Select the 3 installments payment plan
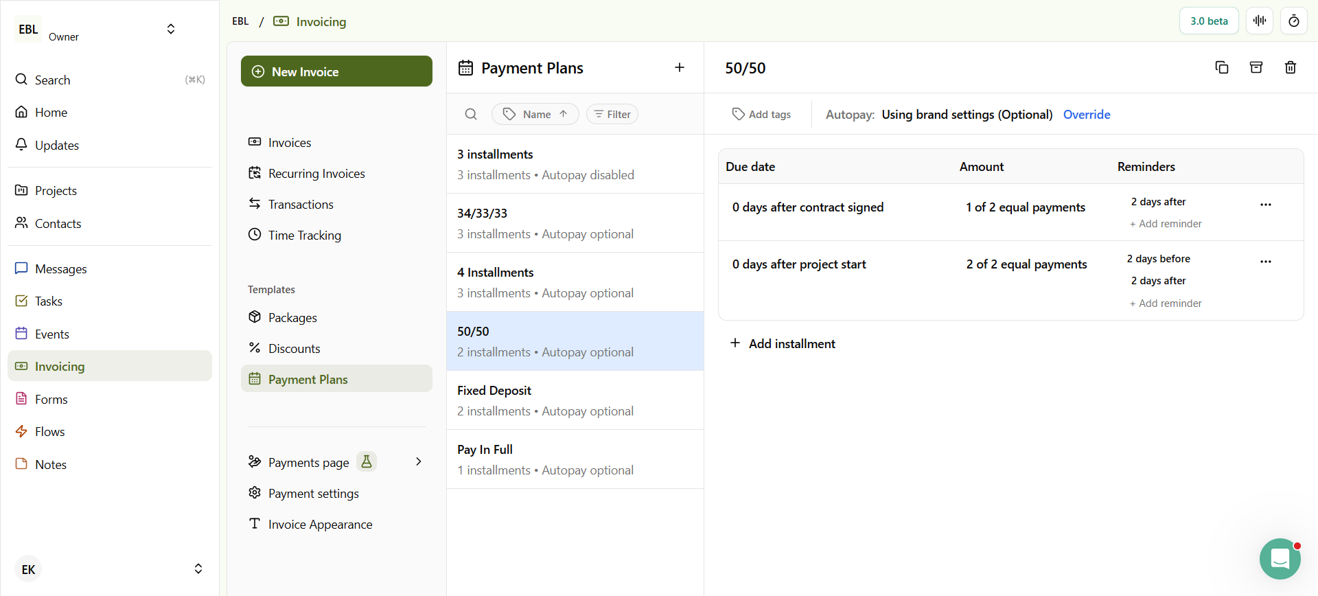 tap(575, 164)
